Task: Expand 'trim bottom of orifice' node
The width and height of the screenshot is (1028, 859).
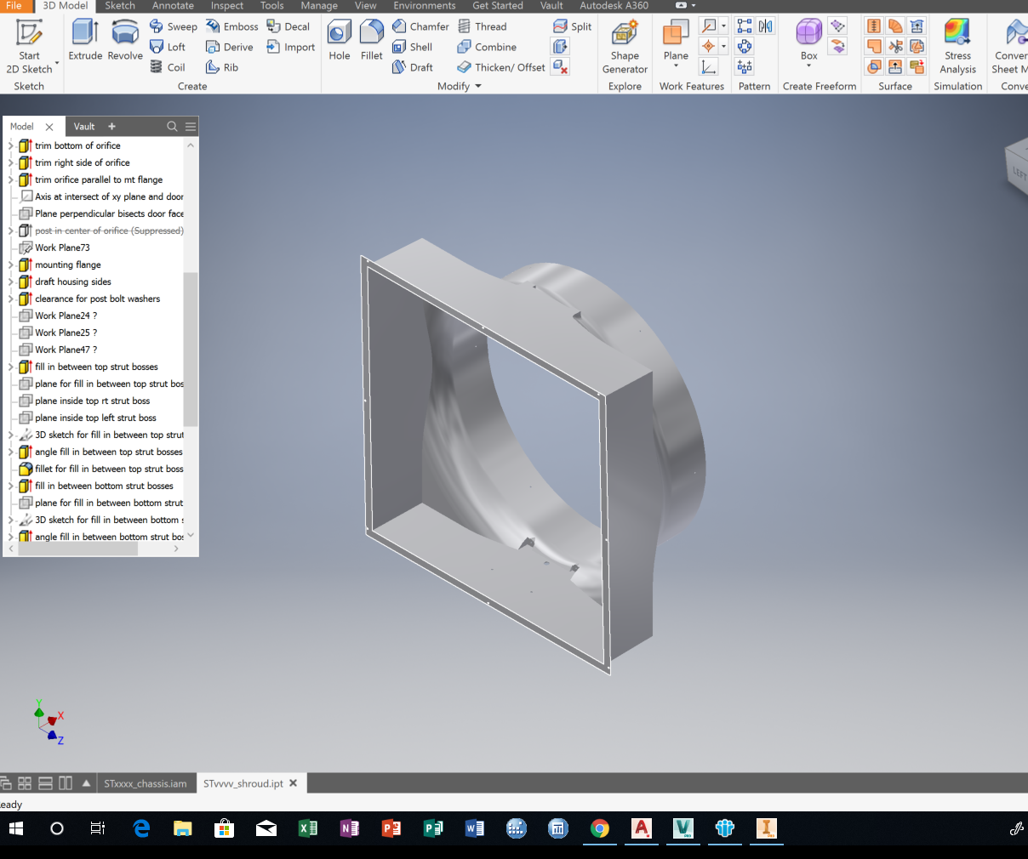Action: pos(11,145)
